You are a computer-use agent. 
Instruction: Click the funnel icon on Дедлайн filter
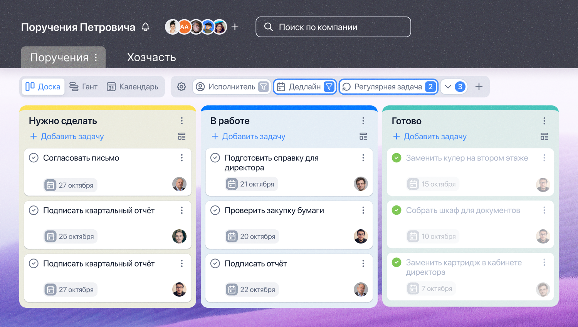click(329, 87)
